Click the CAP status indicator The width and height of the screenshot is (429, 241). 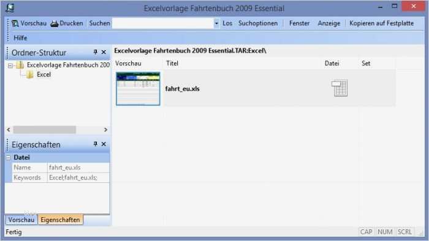pos(366,232)
